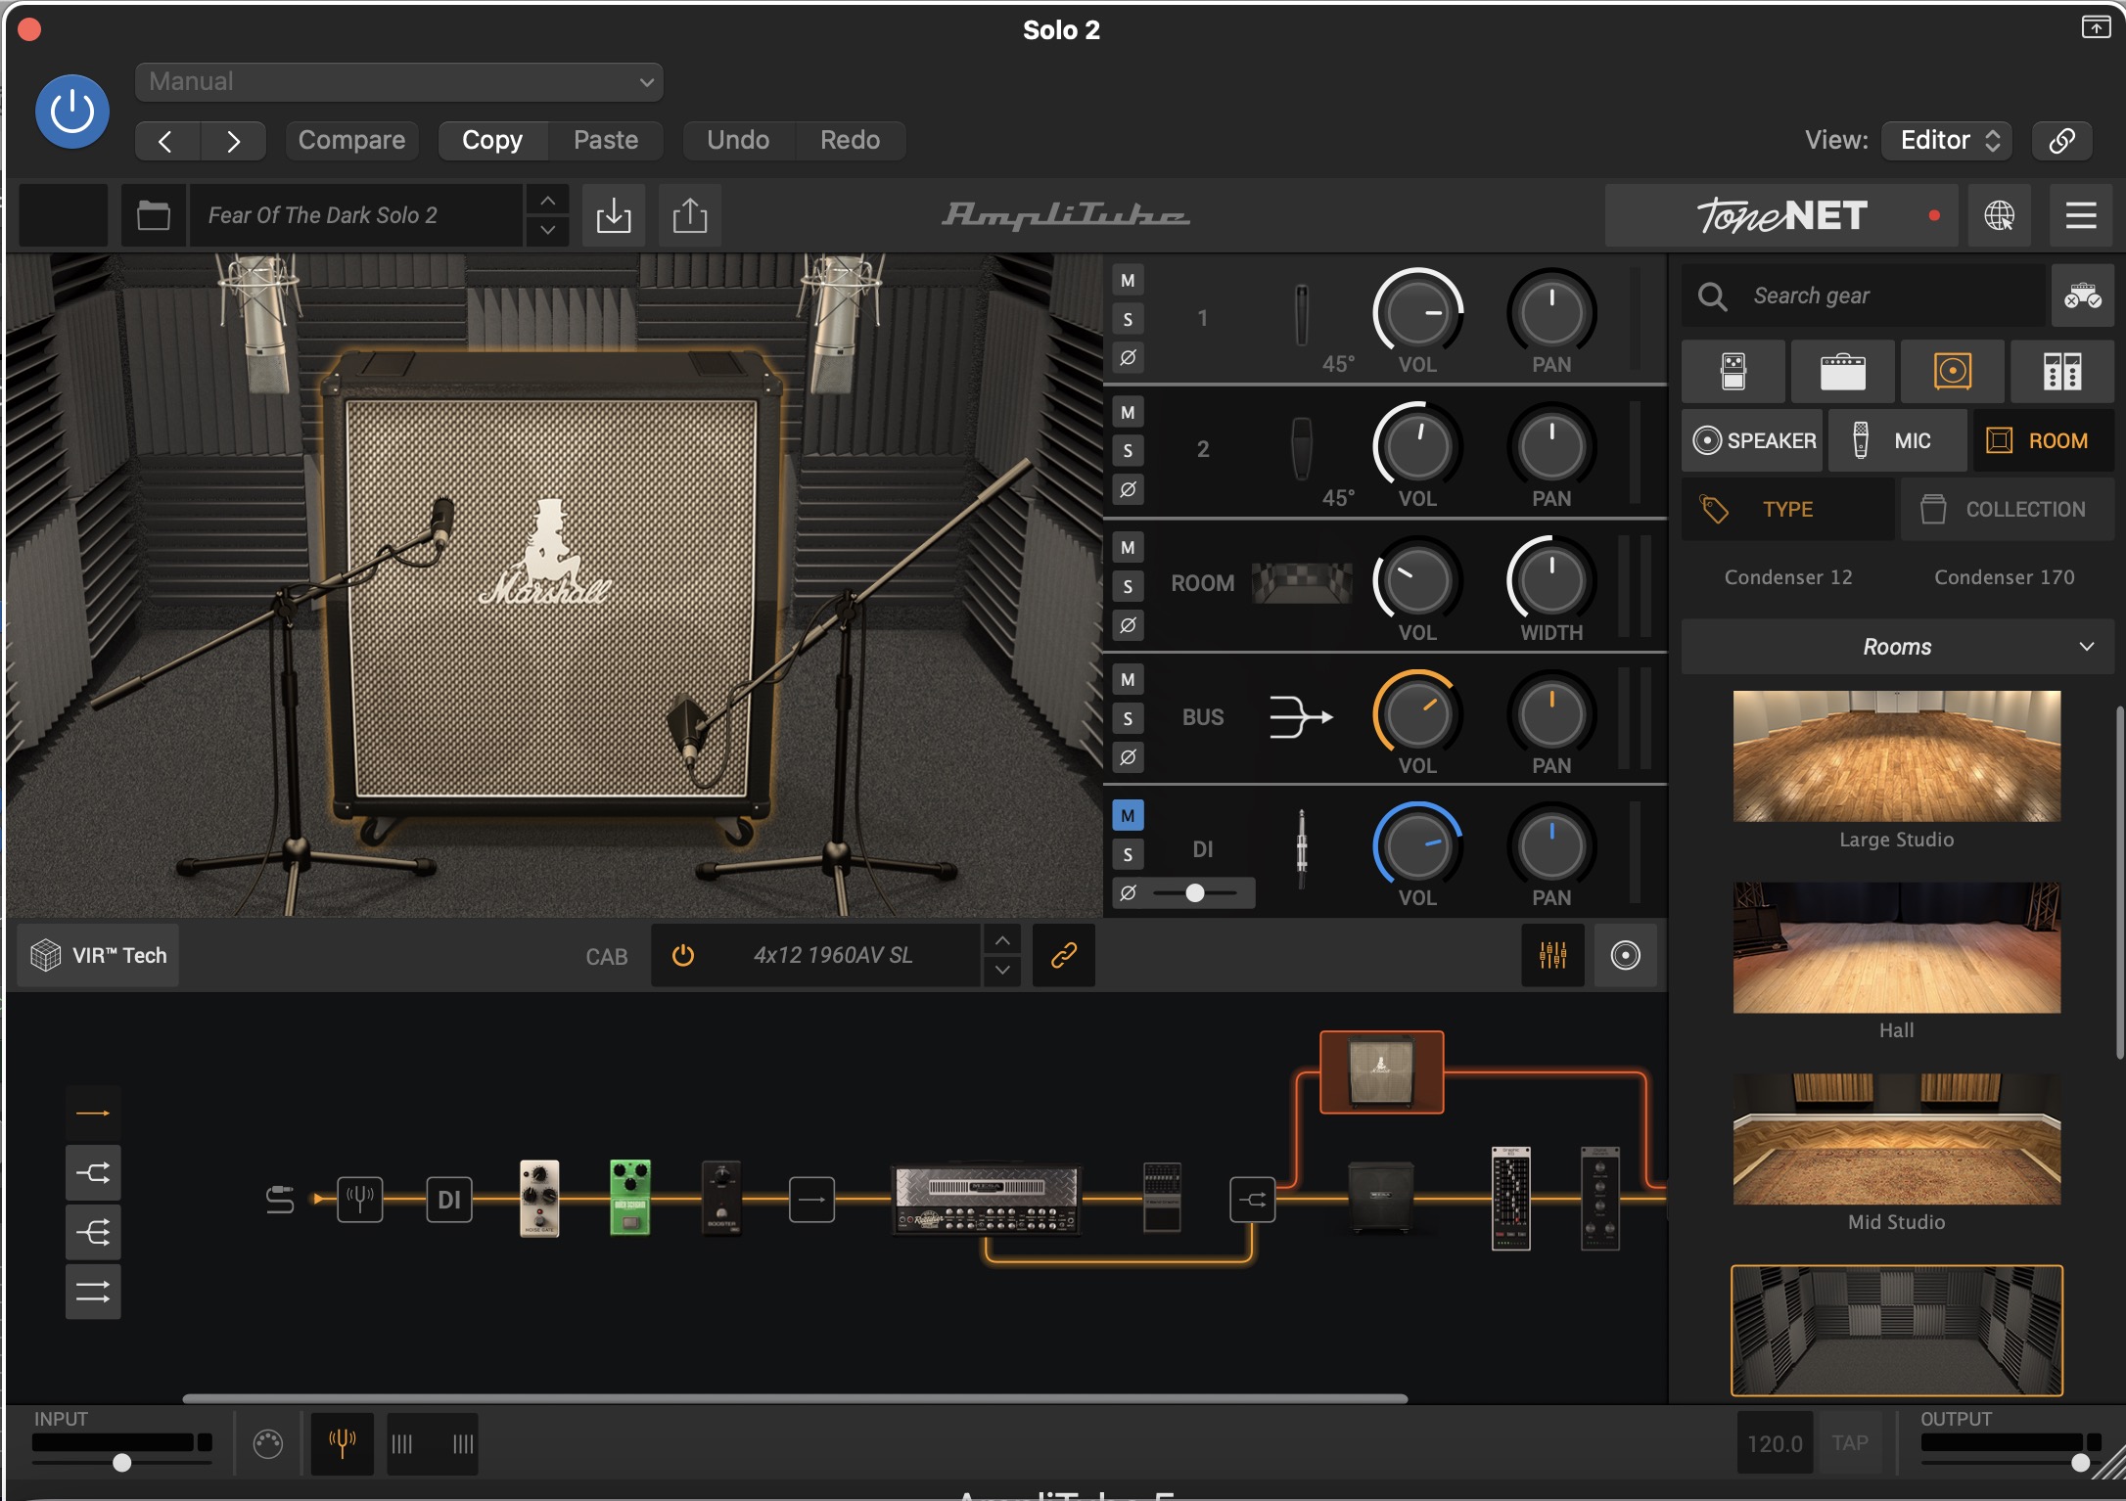The image size is (2126, 1501).
Task: Show the mixer faders view icon
Action: coord(1553,955)
